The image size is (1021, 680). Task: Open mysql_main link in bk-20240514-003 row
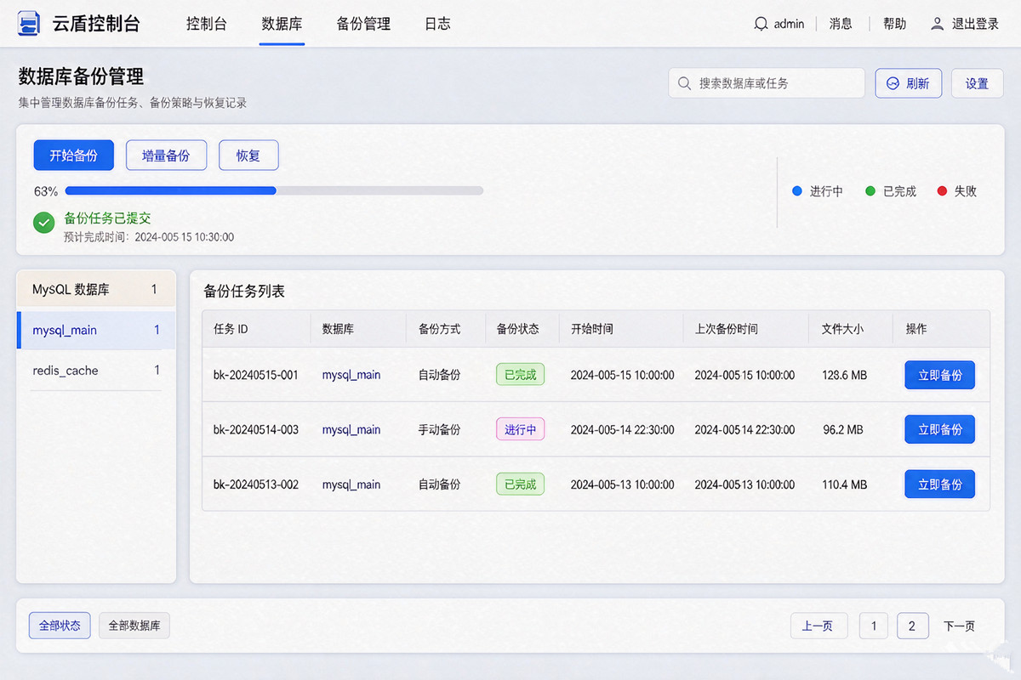pos(351,429)
